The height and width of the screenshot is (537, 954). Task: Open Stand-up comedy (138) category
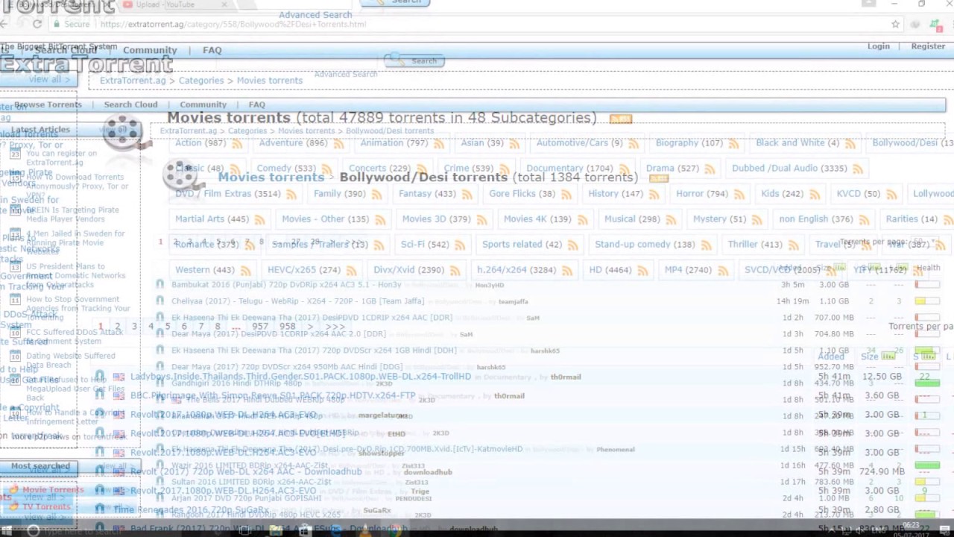click(645, 245)
